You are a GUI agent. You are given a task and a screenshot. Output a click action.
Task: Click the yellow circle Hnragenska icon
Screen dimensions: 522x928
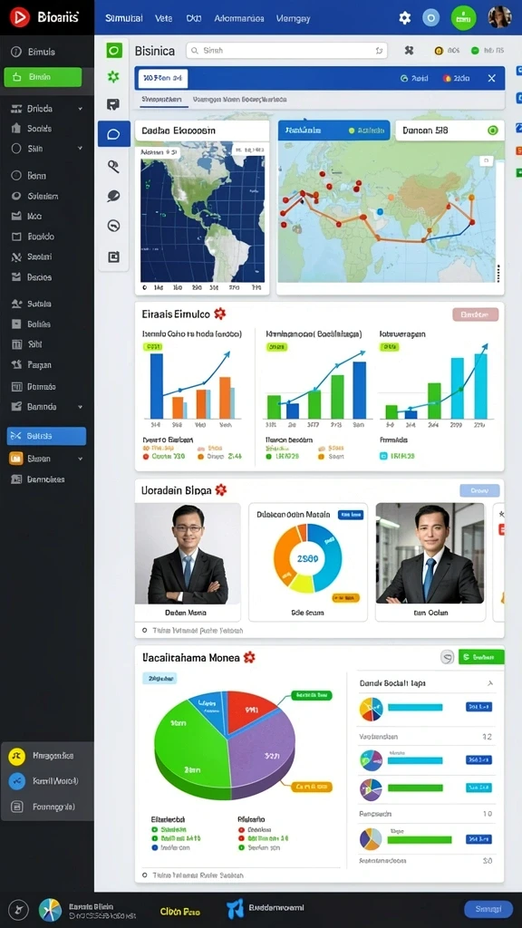tap(16, 756)
